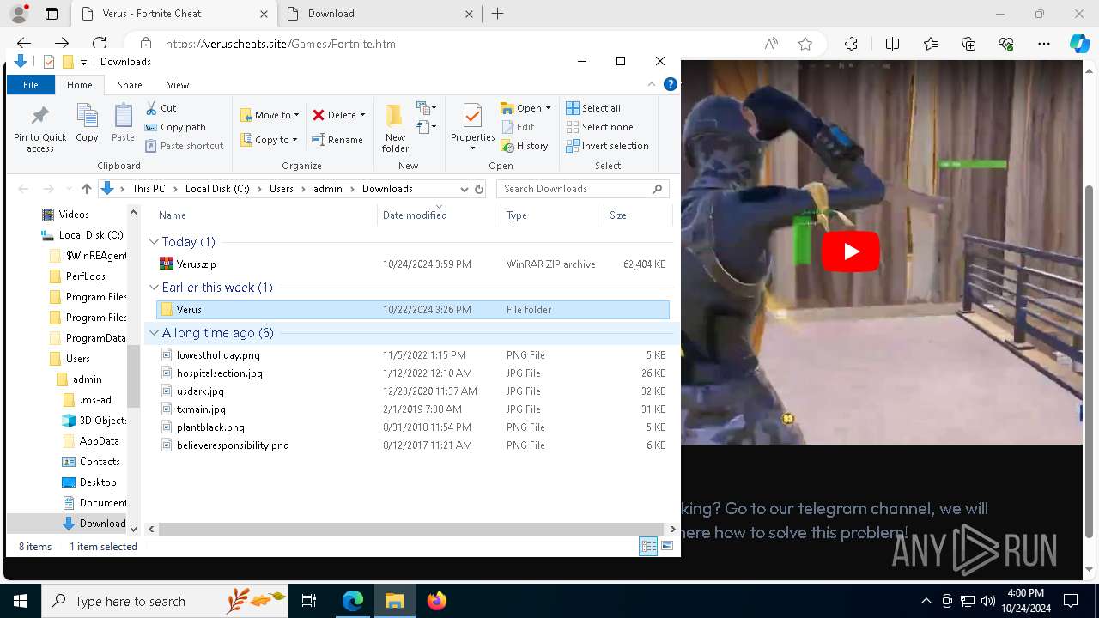This screenshot has width=1099, height=618.
Task: Open File Explorer from taskbar
Action: [394, 601]
